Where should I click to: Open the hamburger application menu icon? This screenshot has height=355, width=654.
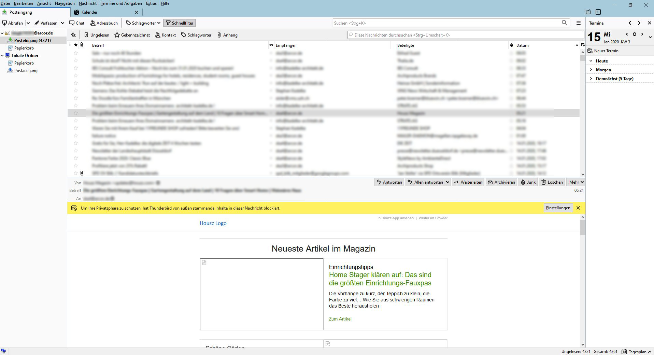coord(578,23)
